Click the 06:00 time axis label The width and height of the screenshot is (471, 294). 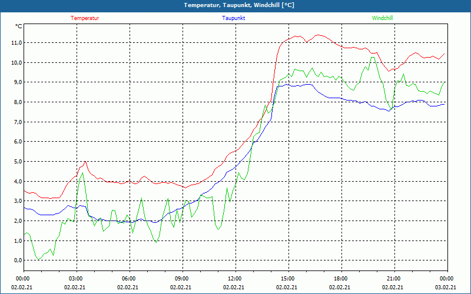click(x=129, y=279)
